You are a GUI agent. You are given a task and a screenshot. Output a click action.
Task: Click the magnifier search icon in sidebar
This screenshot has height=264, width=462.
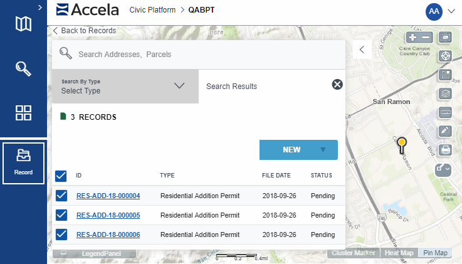(23, 68)
